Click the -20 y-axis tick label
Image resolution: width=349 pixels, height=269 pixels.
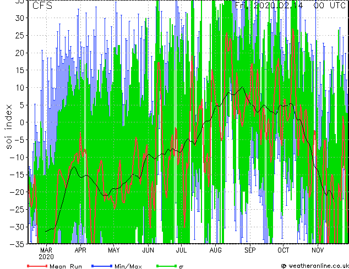pyautogui.click(x=17, y=192)
